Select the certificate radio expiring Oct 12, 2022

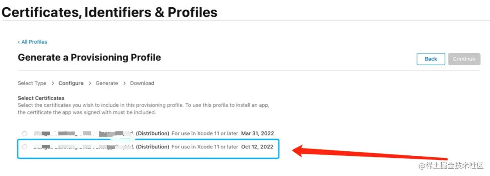click(25, 147)
